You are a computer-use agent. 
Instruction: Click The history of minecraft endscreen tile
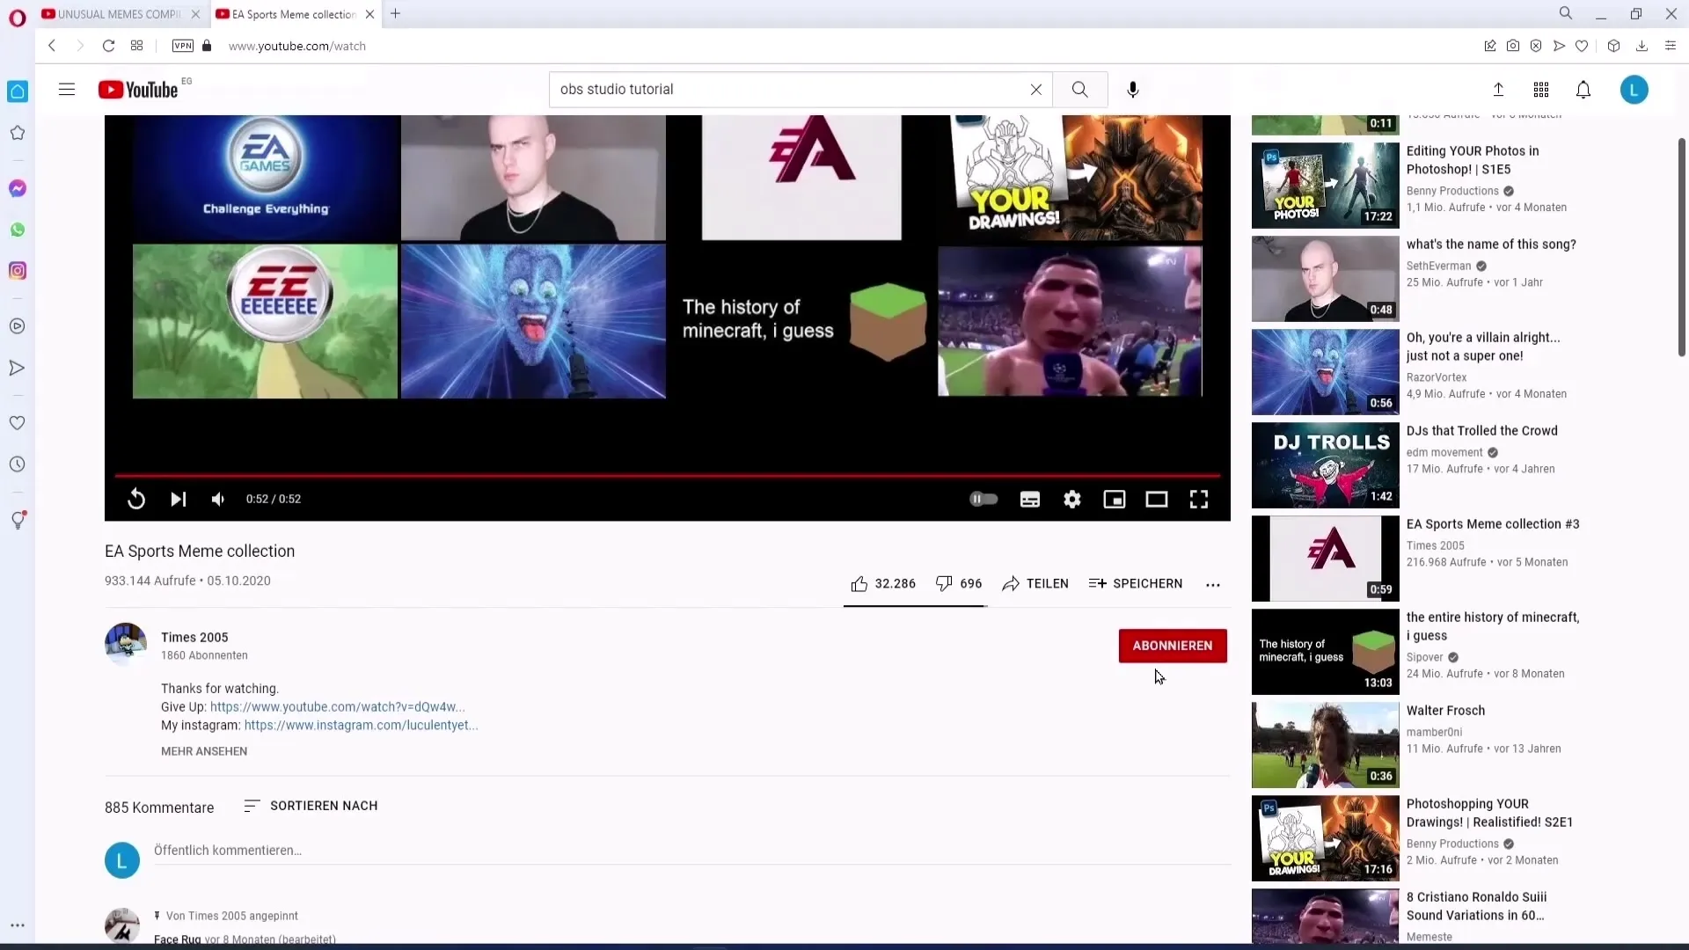point(805,322)
